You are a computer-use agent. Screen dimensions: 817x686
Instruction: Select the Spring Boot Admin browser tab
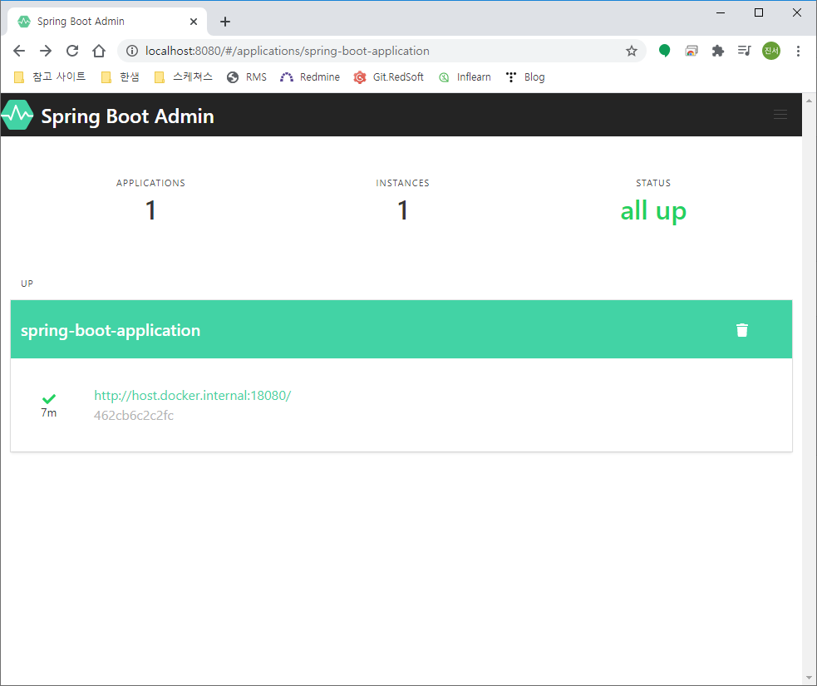107,22
